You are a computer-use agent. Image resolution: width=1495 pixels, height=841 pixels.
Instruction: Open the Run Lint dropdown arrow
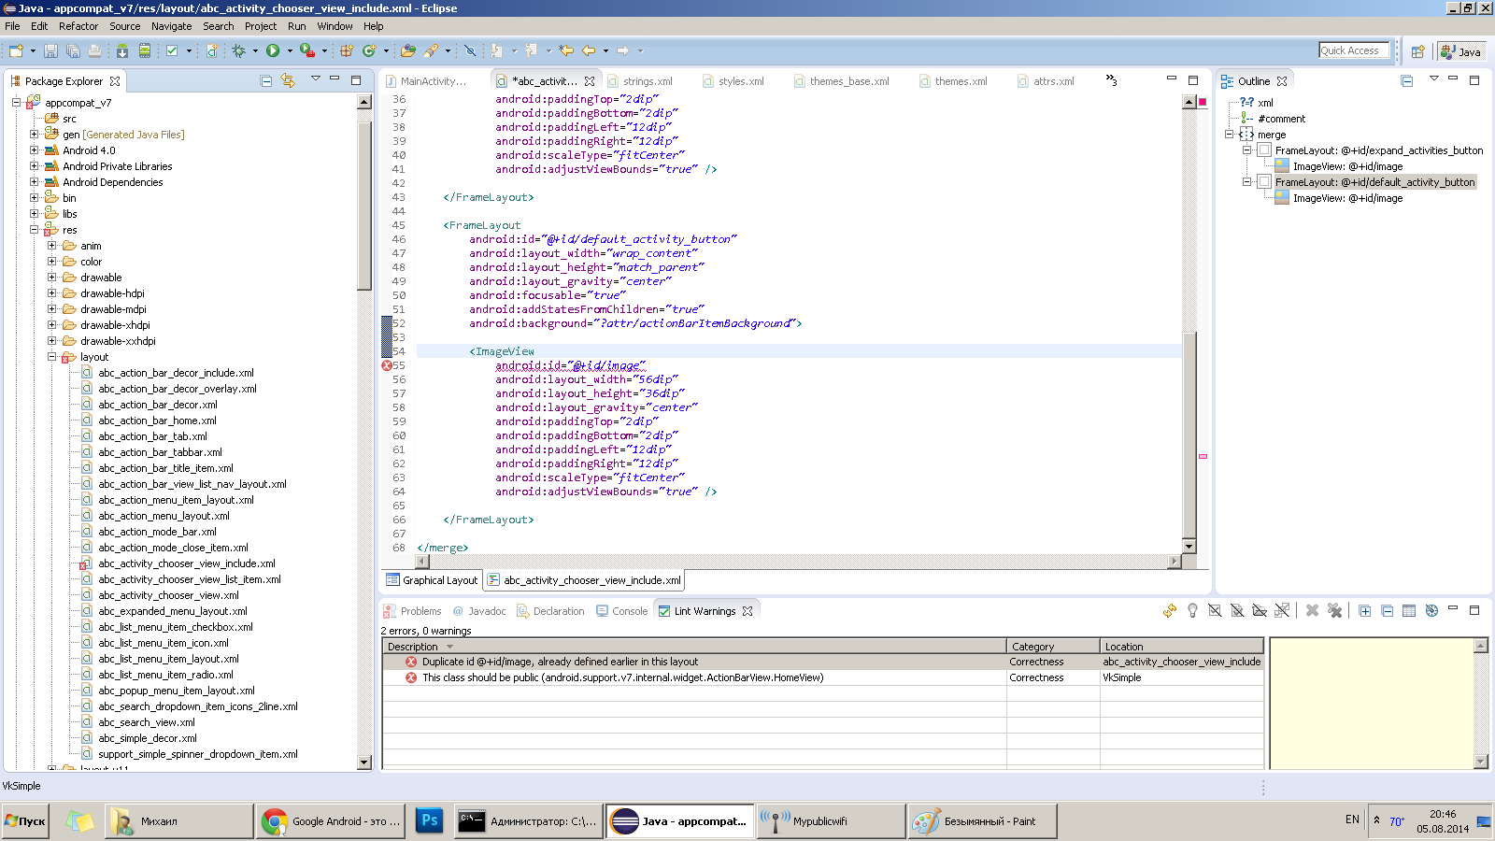click(x=189, y=50)
